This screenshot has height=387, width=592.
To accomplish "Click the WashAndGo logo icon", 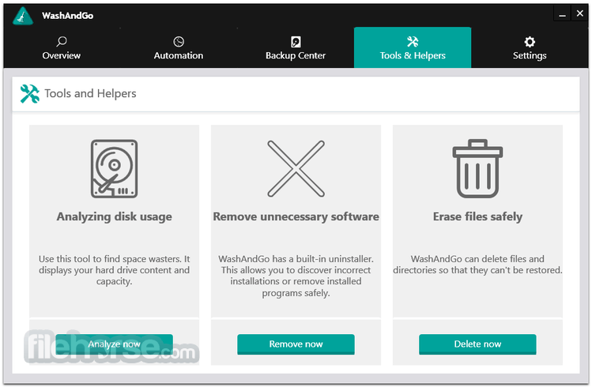I will pos(23,16).
